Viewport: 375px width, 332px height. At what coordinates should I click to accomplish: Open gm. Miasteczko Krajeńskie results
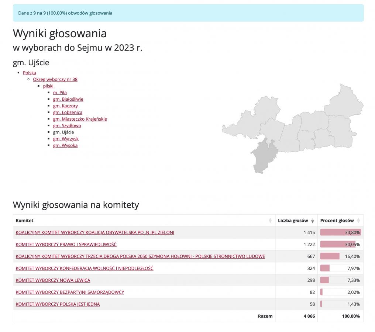80,119
